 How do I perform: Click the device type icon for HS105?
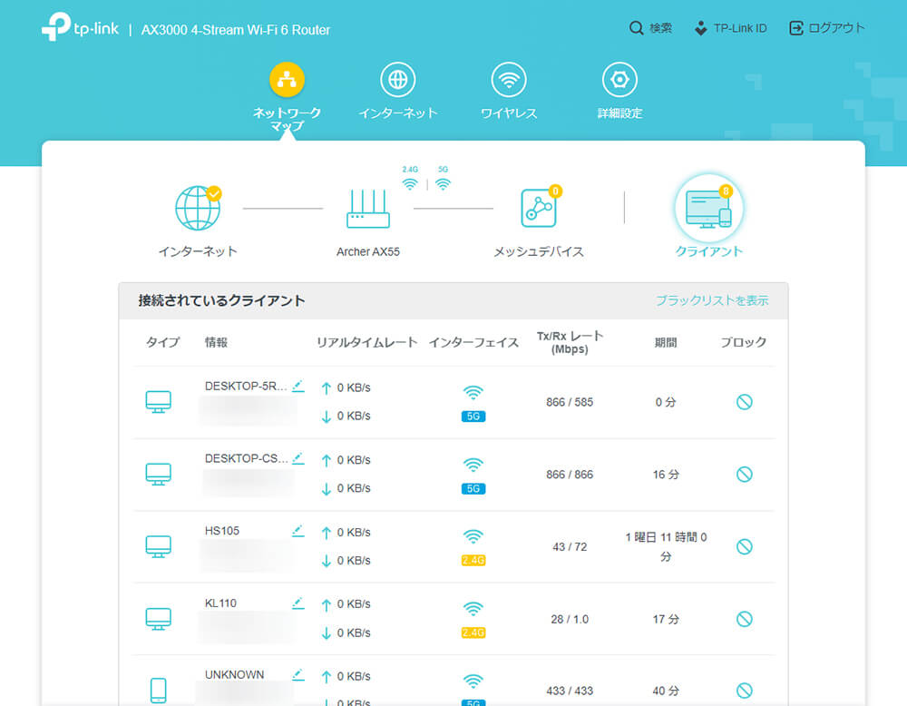point(159,546)
